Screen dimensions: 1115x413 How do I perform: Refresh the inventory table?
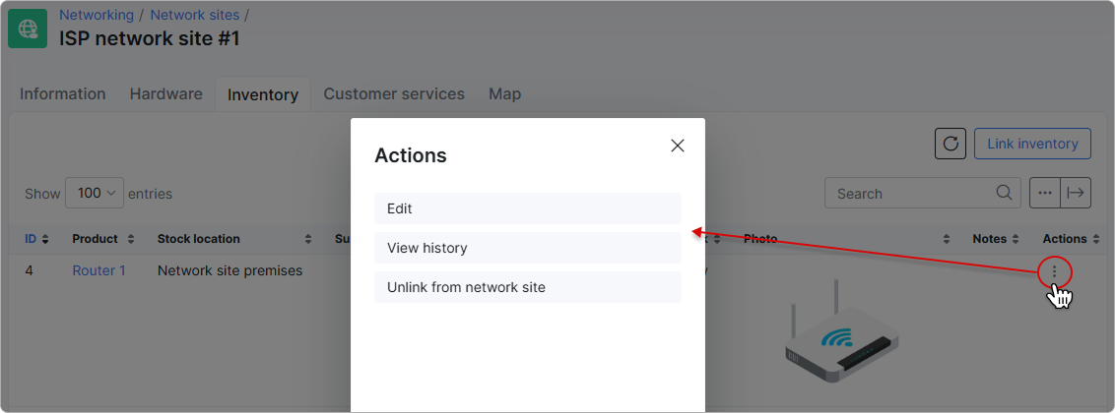(x=951, y=144)
